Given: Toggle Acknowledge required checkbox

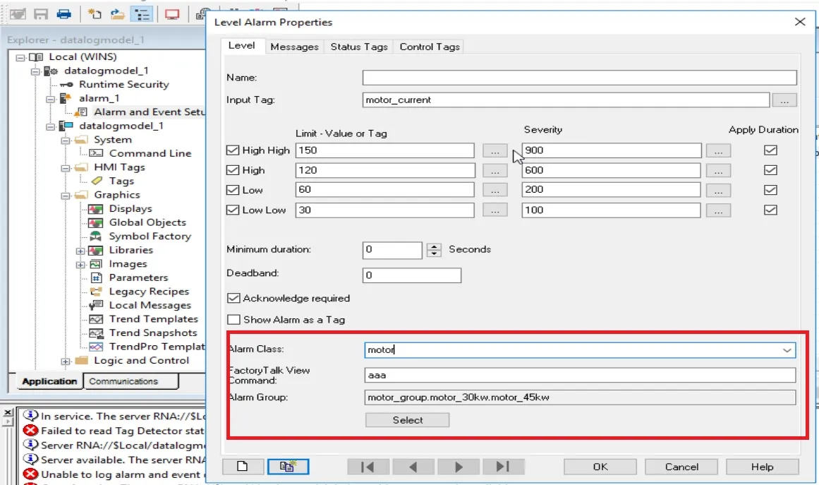Looking at the screenshot, I should pos(233,299).
